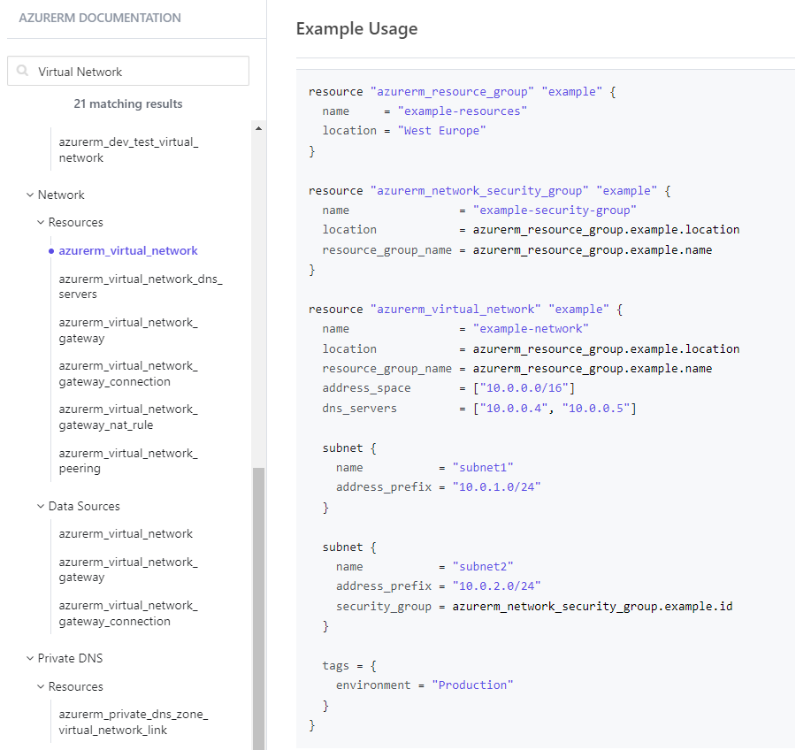
Task: Collapse the Private DNS section chevron
Action: point(30,658)
